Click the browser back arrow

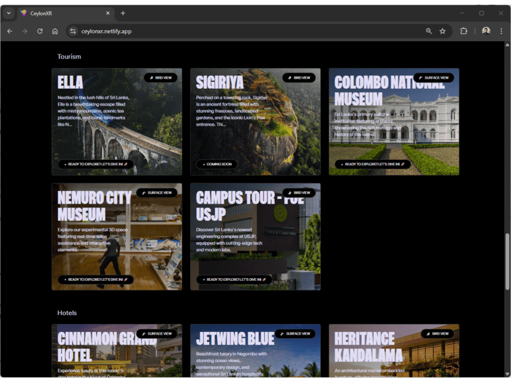9,31
